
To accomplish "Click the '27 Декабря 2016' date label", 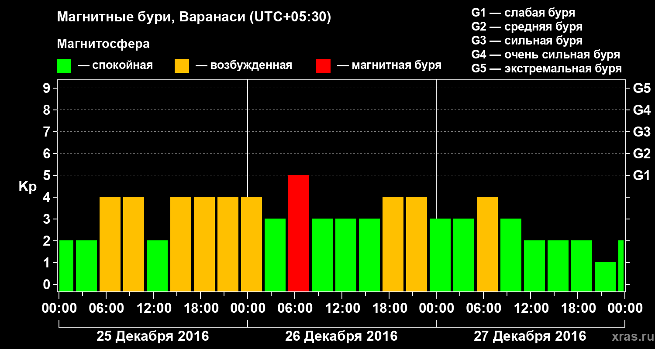I will tap(530, 336).
